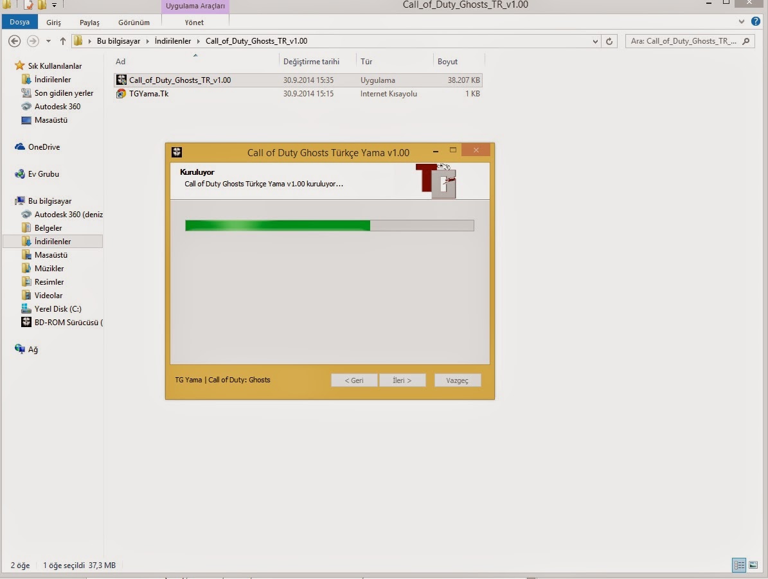Screen dimensions: 768x579
Task: Open Yerel Disk (C:) in sidebar
Action: (58, 309)
